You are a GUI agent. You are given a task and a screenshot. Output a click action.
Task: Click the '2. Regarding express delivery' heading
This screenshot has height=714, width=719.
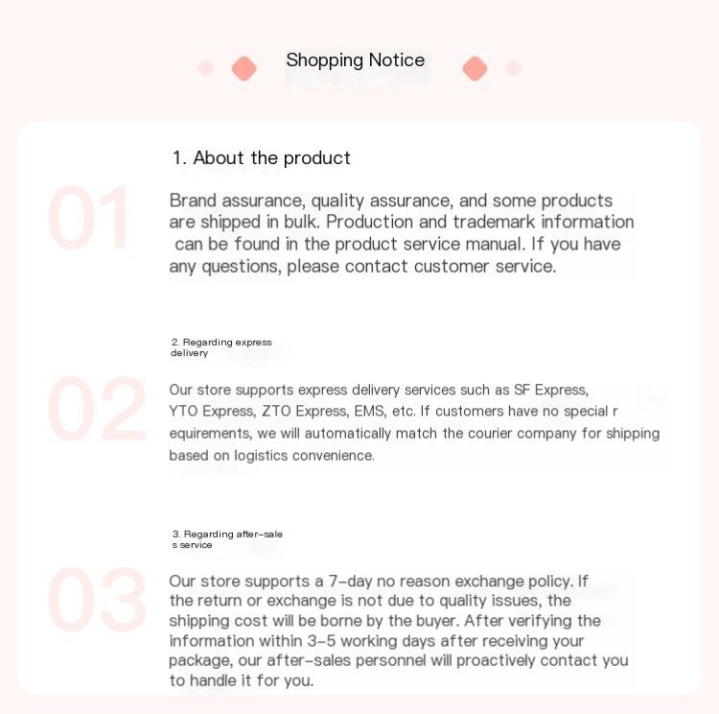point(221,347)
